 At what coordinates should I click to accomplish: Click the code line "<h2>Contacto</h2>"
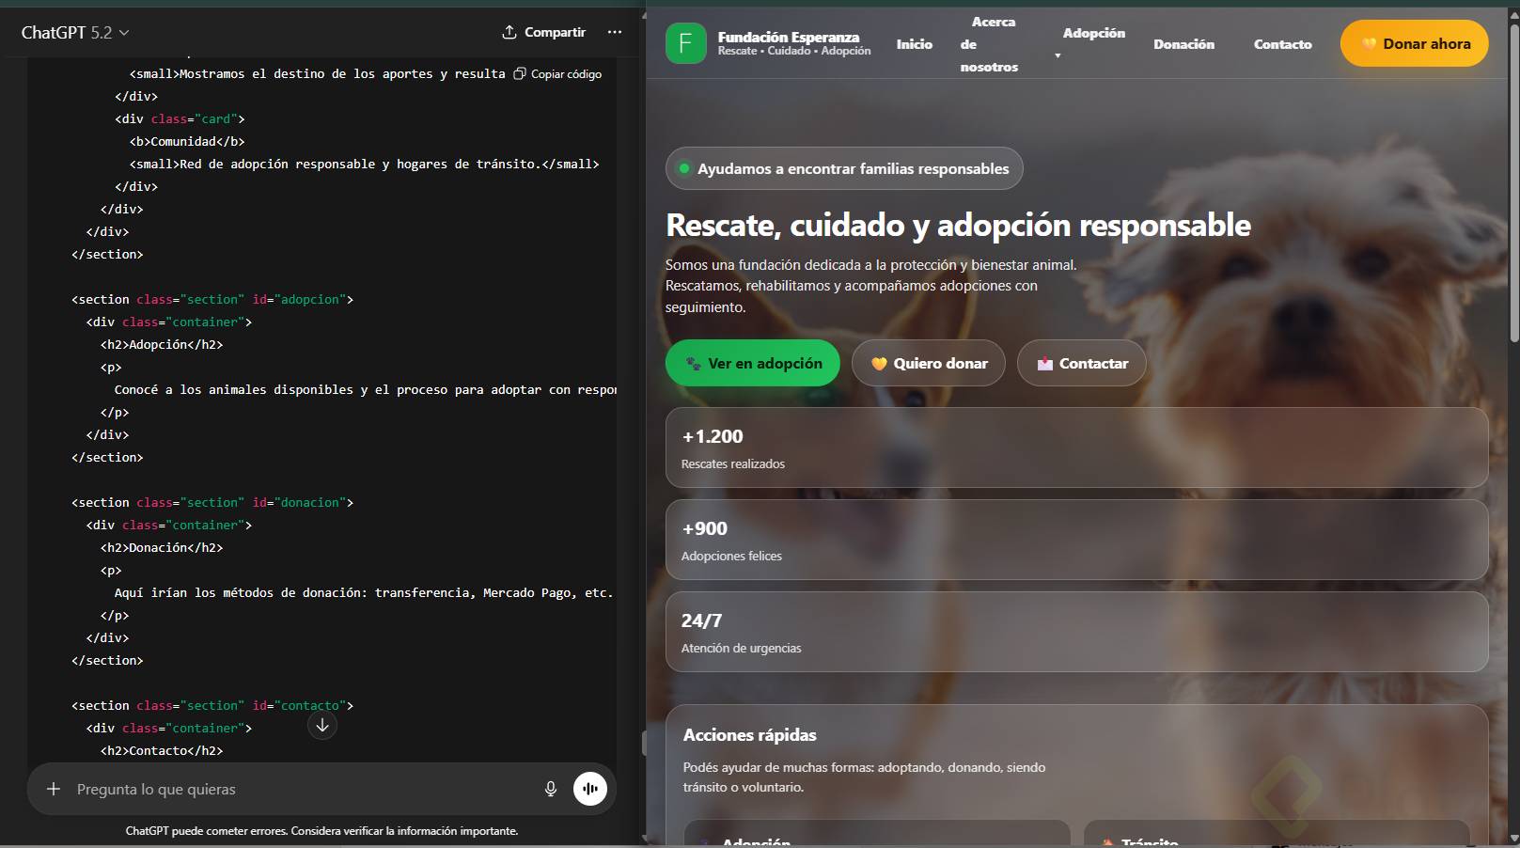tap(162, 750)
